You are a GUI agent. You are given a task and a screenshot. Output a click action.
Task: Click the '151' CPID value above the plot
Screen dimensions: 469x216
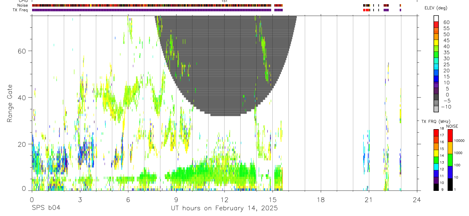225,1
